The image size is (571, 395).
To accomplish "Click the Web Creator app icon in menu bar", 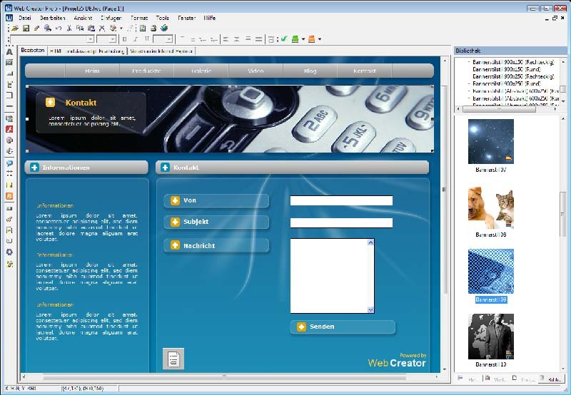I will [9, 18].
